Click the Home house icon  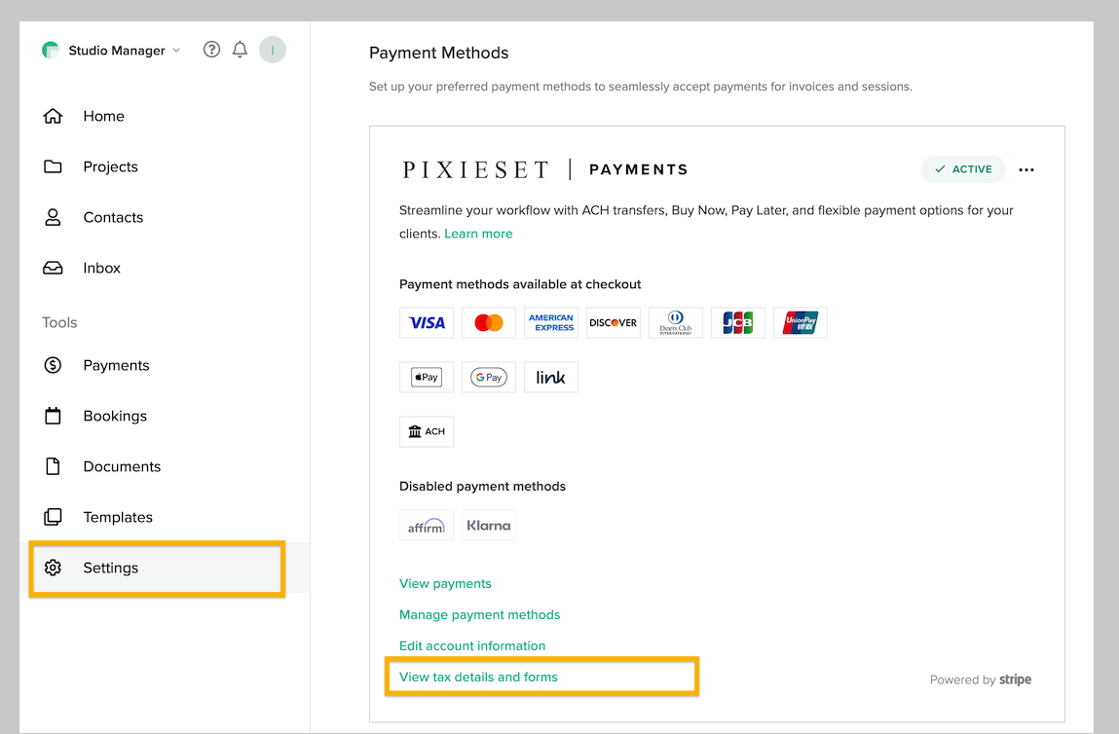53,116
